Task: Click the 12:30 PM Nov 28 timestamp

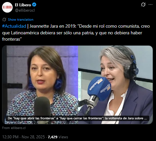Action: click(23, 137)
